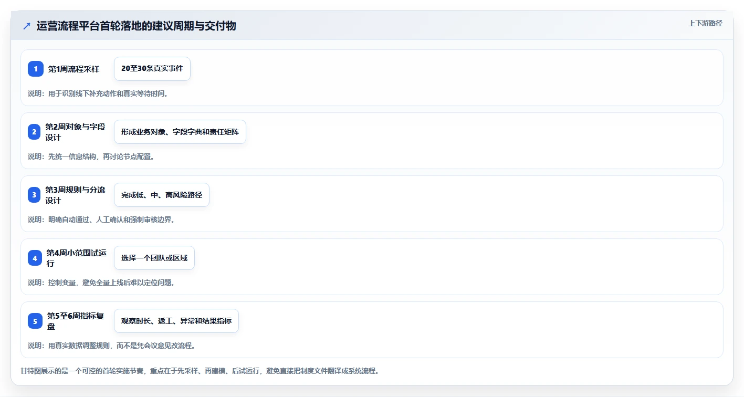Click the step 4 number badge
Screen dimensions: 744x397
[x=35, y=258]
